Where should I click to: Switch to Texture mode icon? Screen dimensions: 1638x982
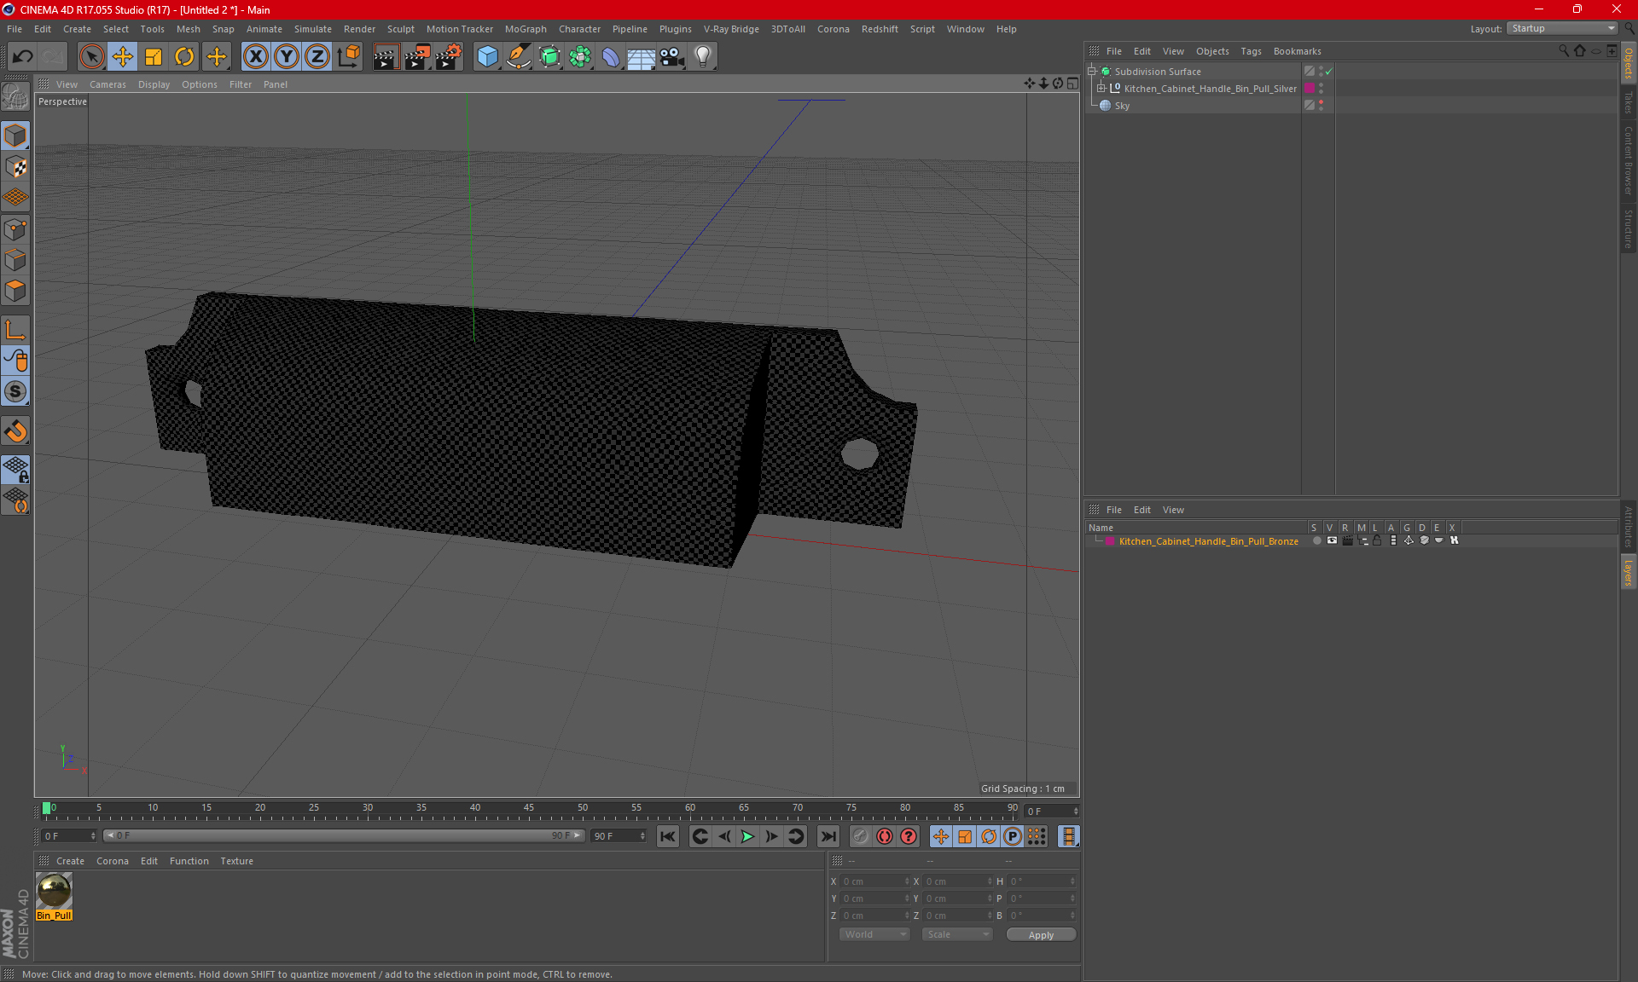coord(15,167)
